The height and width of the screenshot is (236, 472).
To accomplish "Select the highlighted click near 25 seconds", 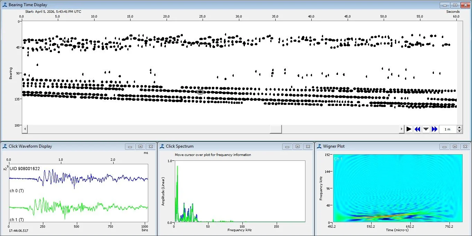I will pos(200,92).
